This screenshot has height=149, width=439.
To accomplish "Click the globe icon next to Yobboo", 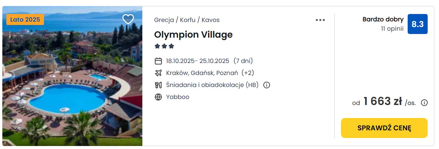I will [x=158, y=97].
